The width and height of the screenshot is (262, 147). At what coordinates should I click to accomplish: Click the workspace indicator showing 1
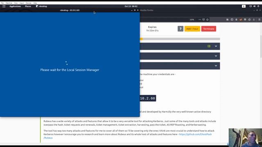click(x=244, y=7)
